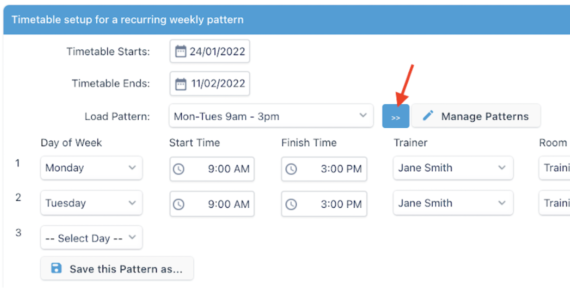Change the Day of Week set to Tuesday
Screen dimensions: 570x290
[x=91, y=203]
